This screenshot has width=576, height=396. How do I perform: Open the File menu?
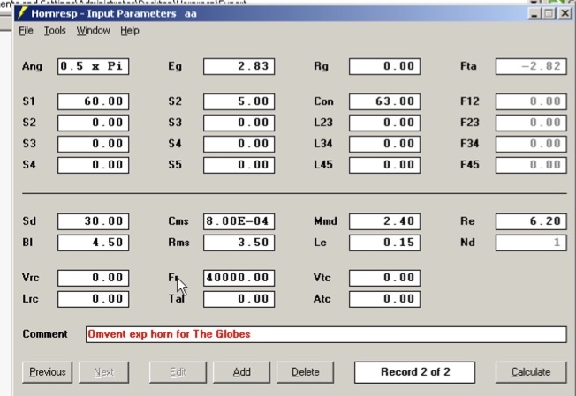pyautogui.click(x=26, y=31)
